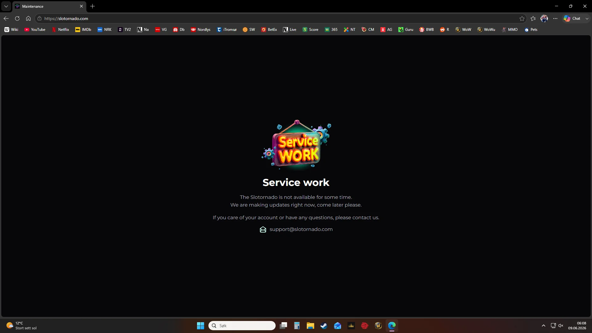Open the Wiki bookmark
The width and height of the screenshot is (592, 333).
(11, 30)
